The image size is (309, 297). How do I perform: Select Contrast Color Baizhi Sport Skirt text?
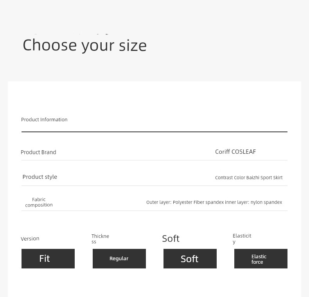pyautogui.click(x=249, y=178)
